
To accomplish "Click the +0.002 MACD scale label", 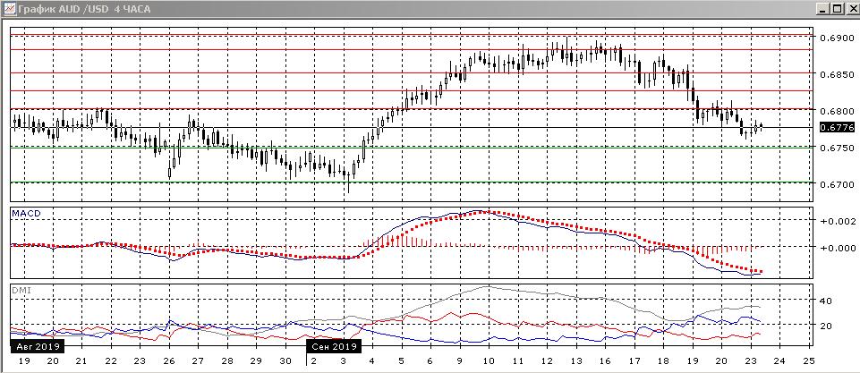I will point(838,220).
